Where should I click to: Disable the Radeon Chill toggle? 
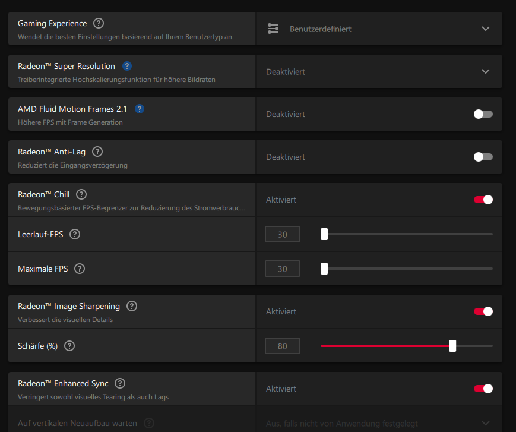tap(483, 200)
